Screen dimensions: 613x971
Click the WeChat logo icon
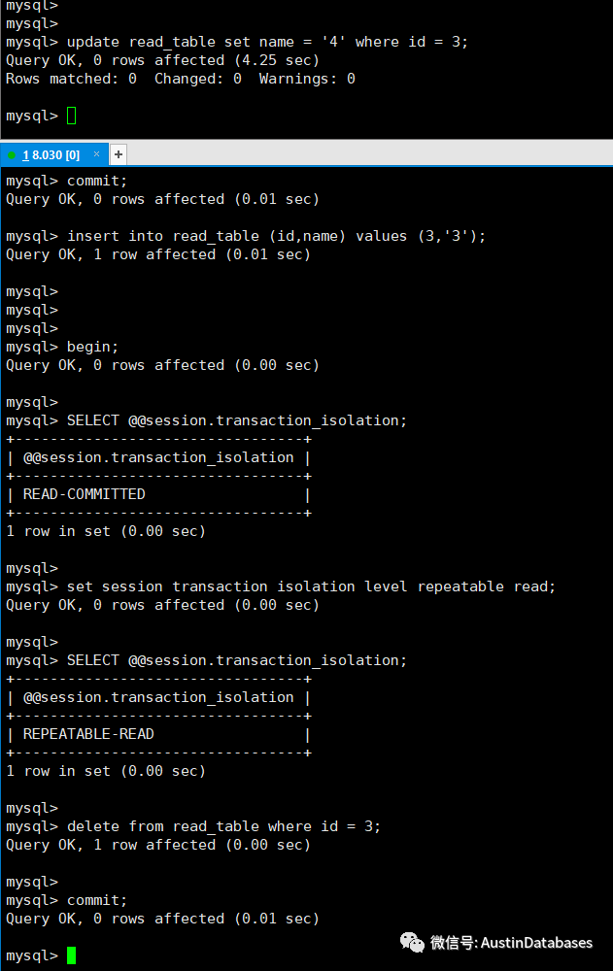tap(412, 943)
